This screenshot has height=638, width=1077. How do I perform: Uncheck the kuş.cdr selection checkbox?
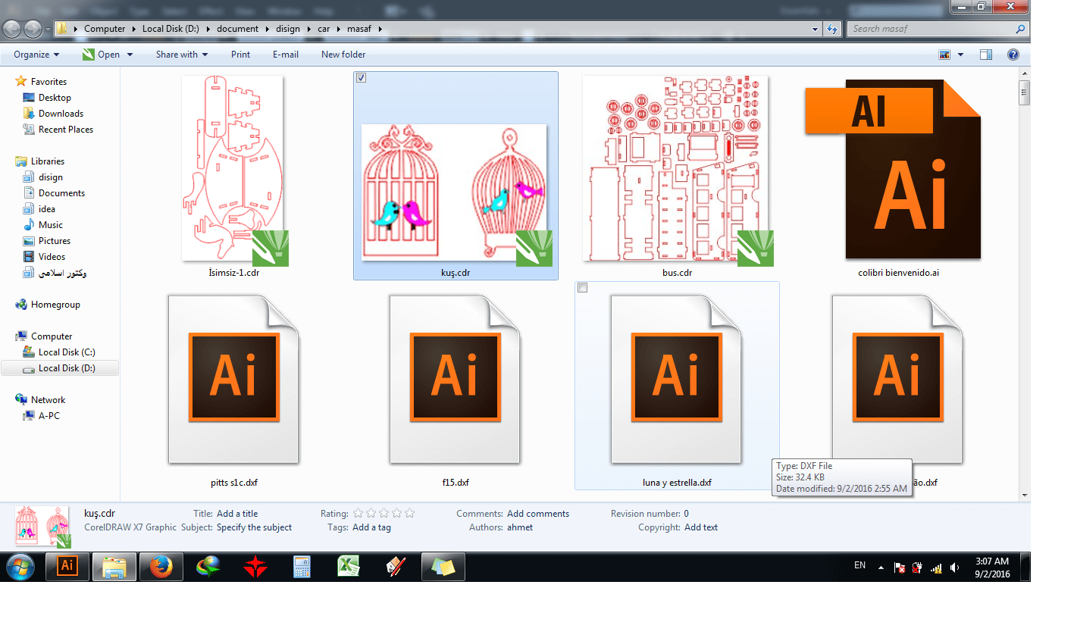pos(362,78)
